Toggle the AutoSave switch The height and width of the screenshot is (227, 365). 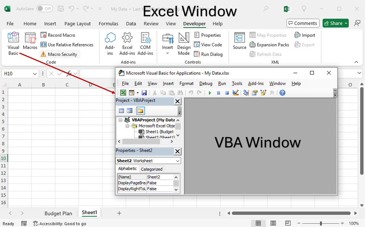tap(45, 9)
